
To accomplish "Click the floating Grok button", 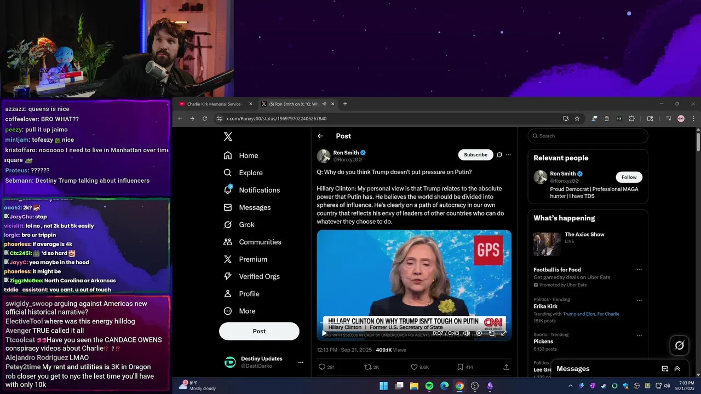I will [680, 345].
